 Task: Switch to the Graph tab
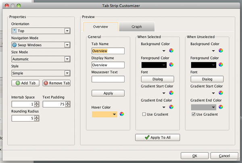coord(137,27)
